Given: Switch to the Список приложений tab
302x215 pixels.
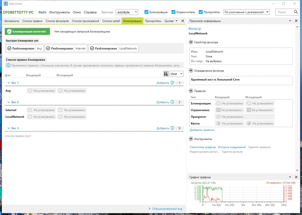Looking at the screenshot, I should tap(86, 21).
